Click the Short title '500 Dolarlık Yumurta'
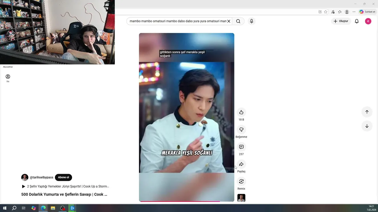Viewport: 378px width, 212px height. 64,194
